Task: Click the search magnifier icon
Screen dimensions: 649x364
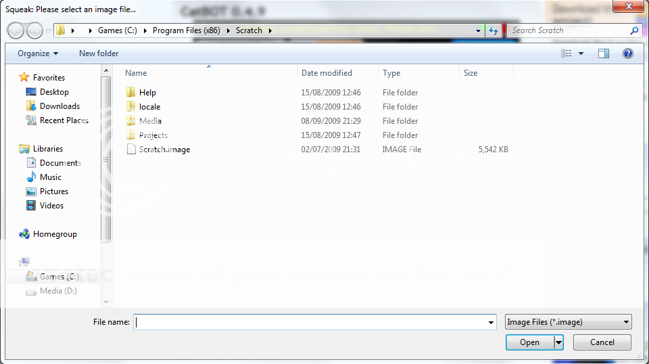Action: pos(634,30)
